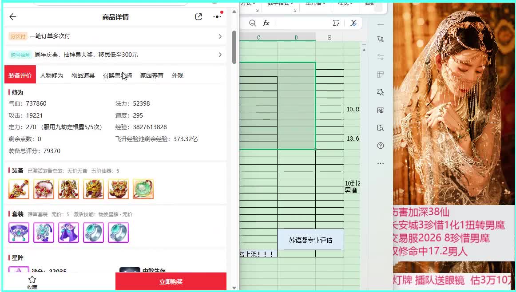516x292 pixels.
Task: Click the zoom magnifier beside fx
Action: 252,23
